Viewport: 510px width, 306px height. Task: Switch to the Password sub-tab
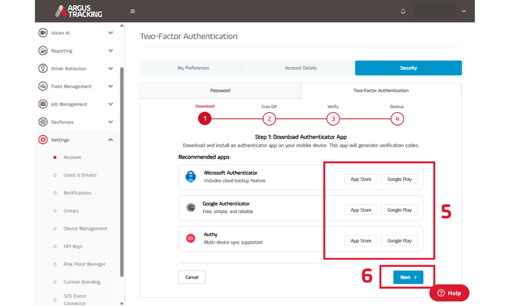pyautogui.click(x=220, y=90)
